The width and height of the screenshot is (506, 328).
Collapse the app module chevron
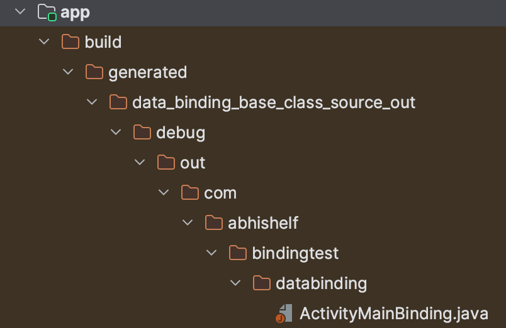[20, 12]
